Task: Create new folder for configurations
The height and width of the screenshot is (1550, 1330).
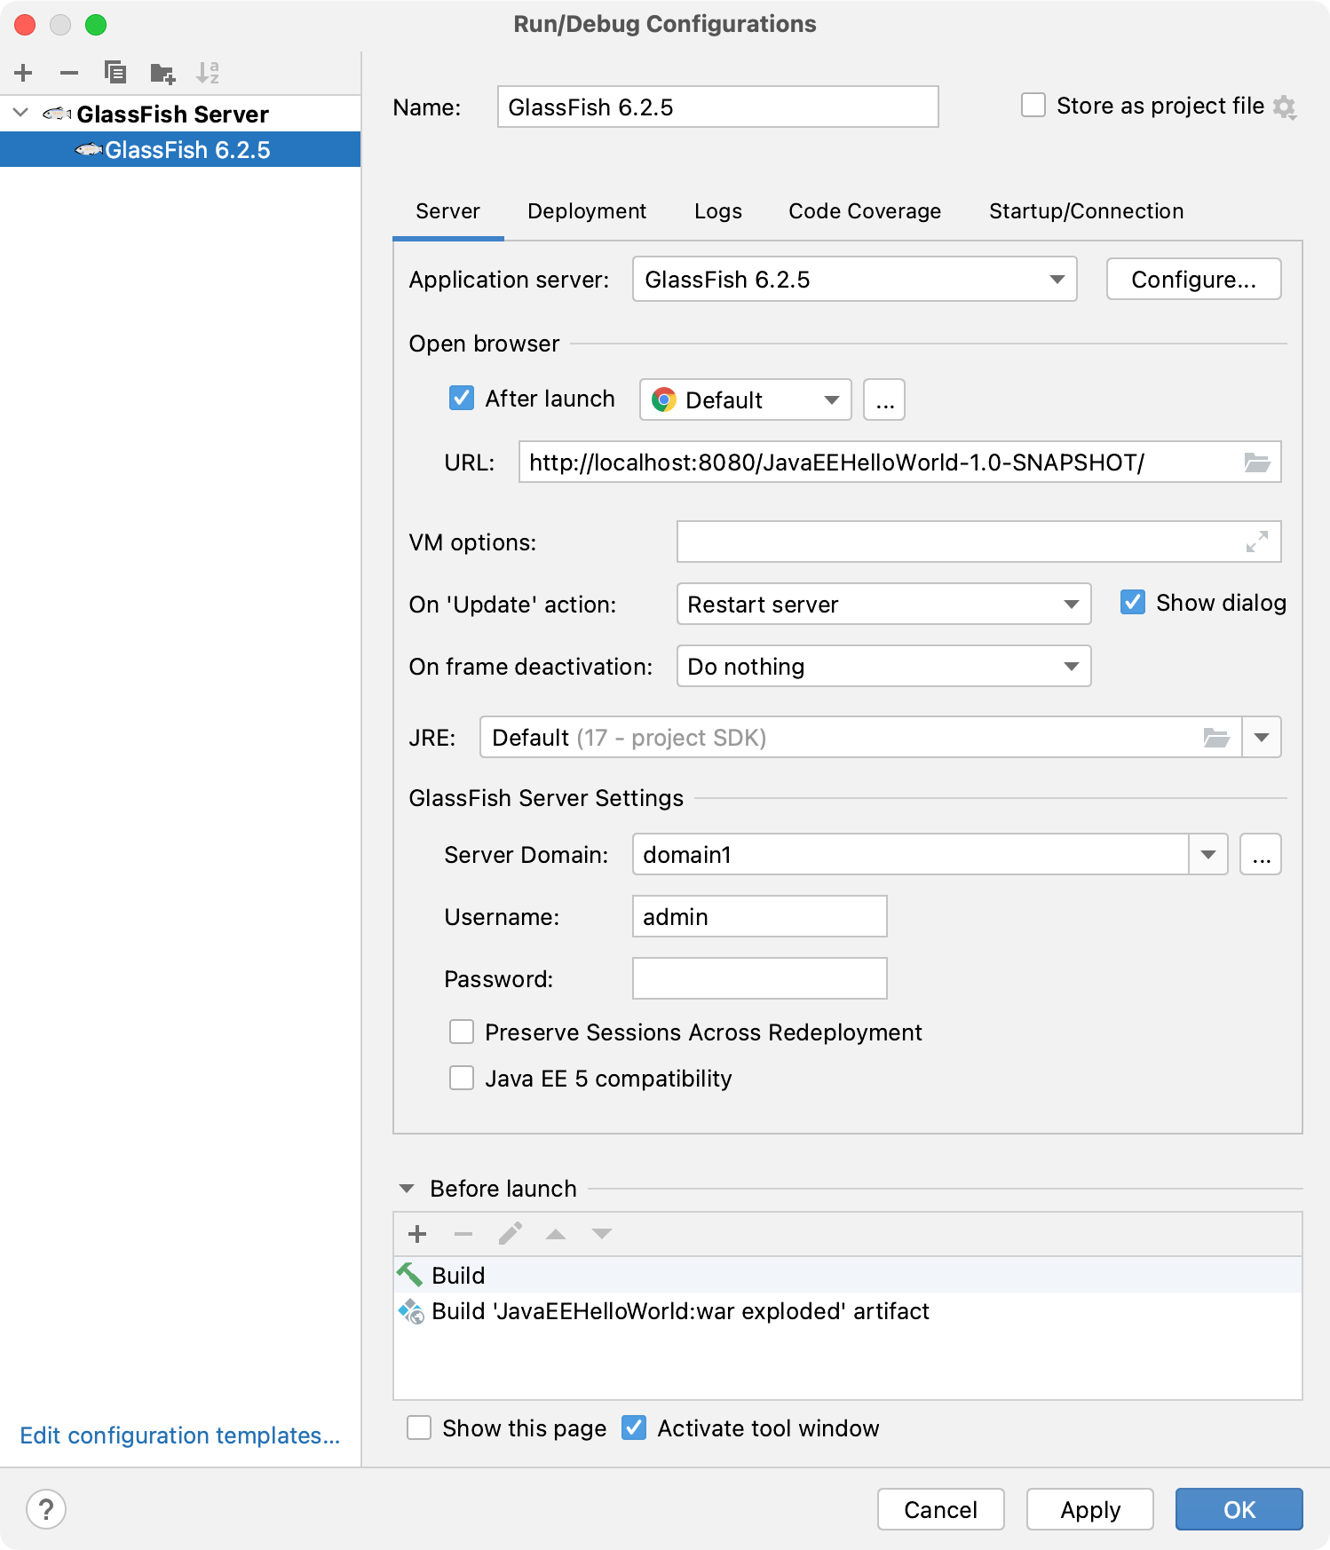Action: pyautogui.click(x=162, y=73)
